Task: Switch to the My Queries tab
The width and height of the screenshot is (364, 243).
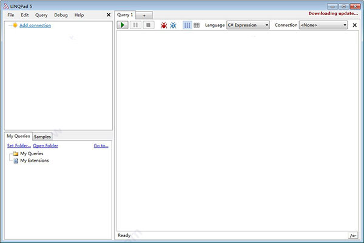Action: click(x=18, y=136)
